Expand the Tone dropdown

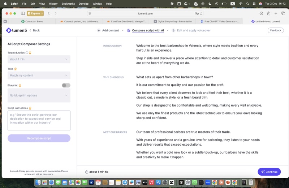[39, 76]
